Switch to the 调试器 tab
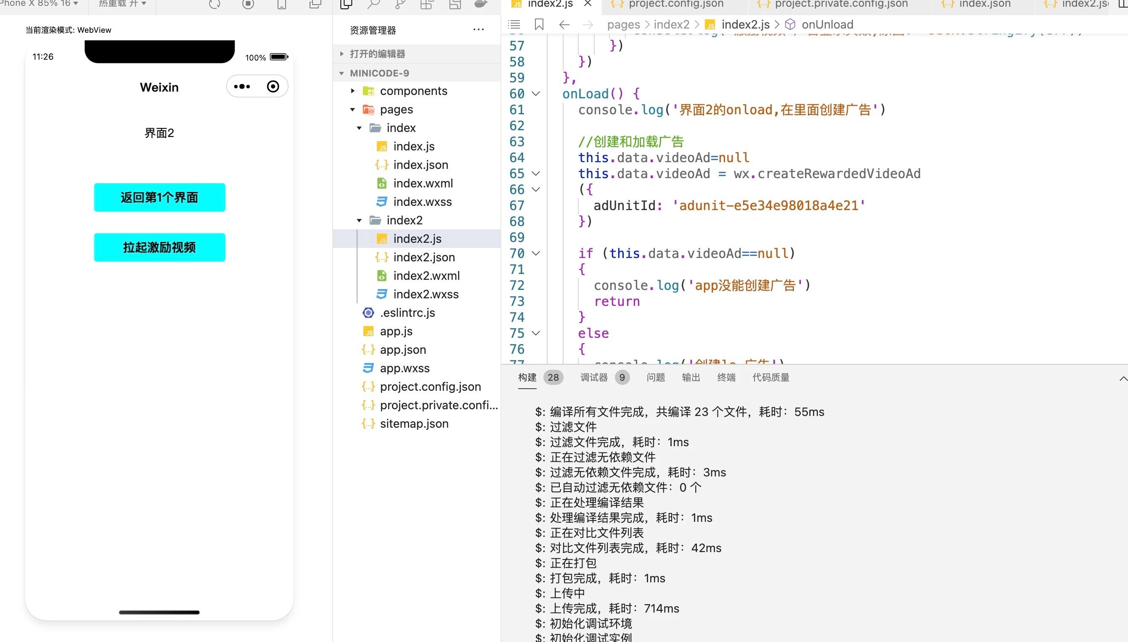 coord(593,377)
